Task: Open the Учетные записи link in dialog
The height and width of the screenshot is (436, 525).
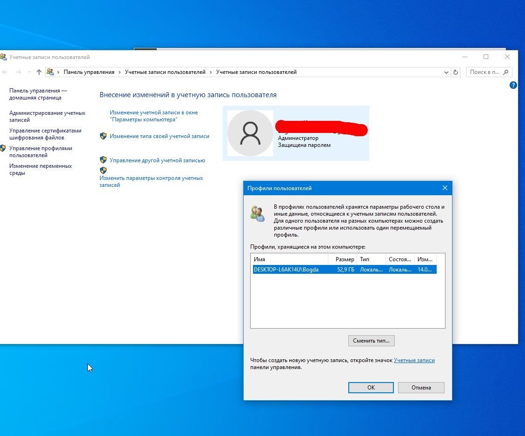Action: [414, 360]
